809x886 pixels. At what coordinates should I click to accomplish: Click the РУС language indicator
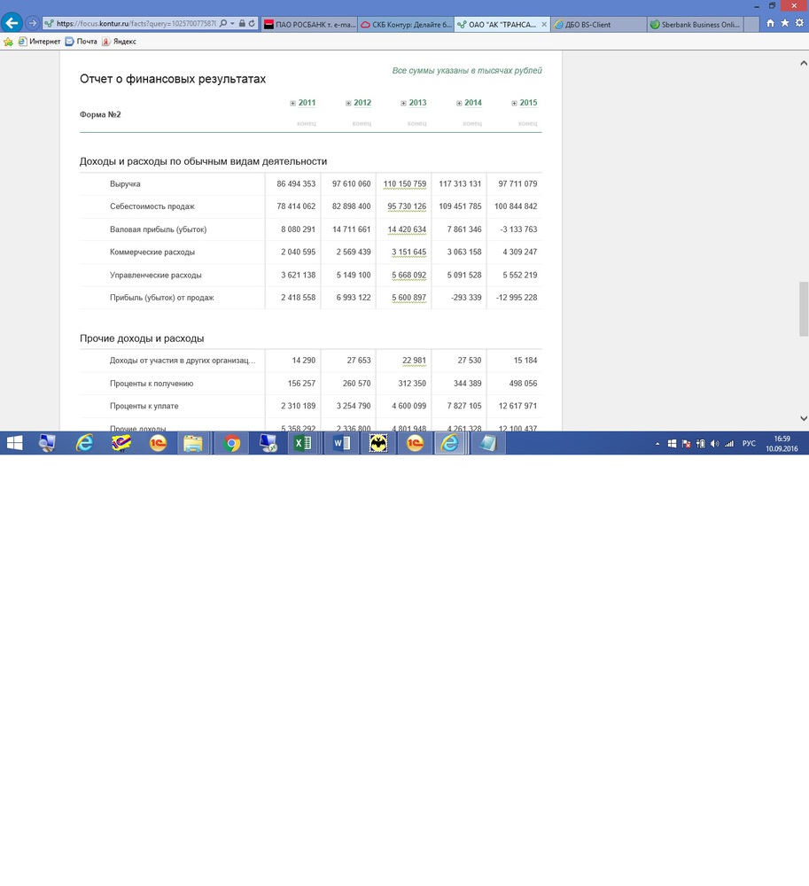click(x=749, y=444)
